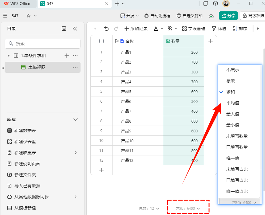Open the 筛选 filter tool
The width and height of the screenshot is (265, 215).
219,29
